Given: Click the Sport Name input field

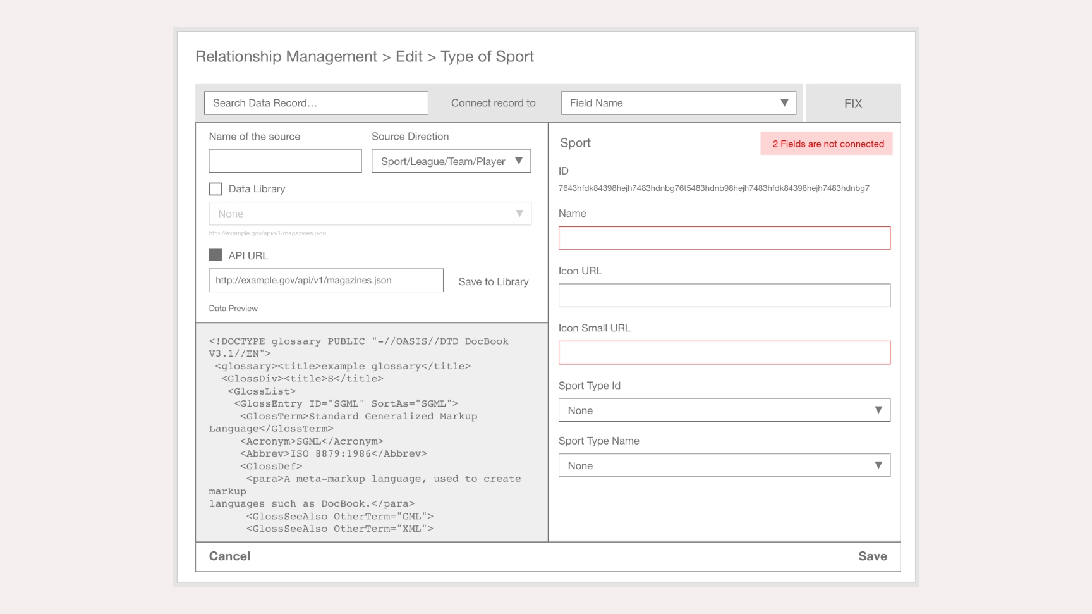Looking at the screenshot, I should point(724,238).
